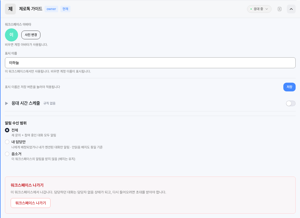Click the 규칙 없음 label
Screen dimensions: 300x218
click(x=49, y=103)
